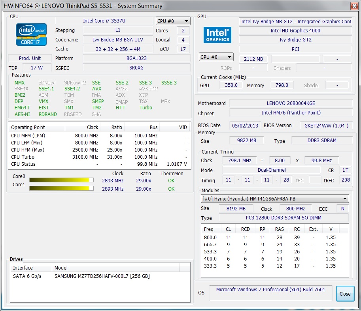Click the Core1 usage bar

click(x=61, y=188)
